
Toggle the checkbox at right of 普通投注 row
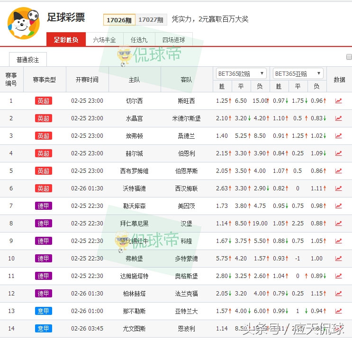[349, 57]
